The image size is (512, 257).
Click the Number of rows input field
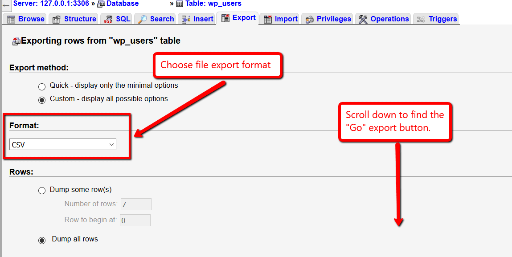(x=136, y=204)
